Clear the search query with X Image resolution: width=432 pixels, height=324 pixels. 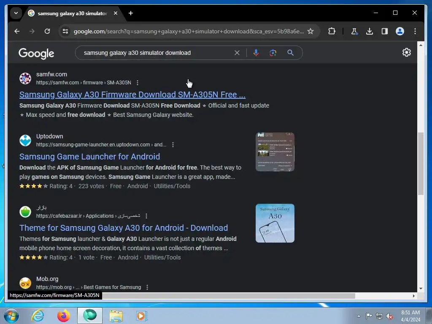coord(237,53)
